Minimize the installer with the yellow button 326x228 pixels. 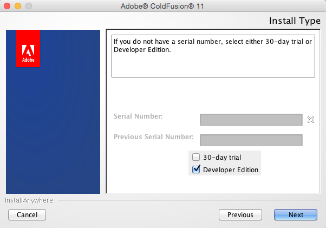point(18,6)
